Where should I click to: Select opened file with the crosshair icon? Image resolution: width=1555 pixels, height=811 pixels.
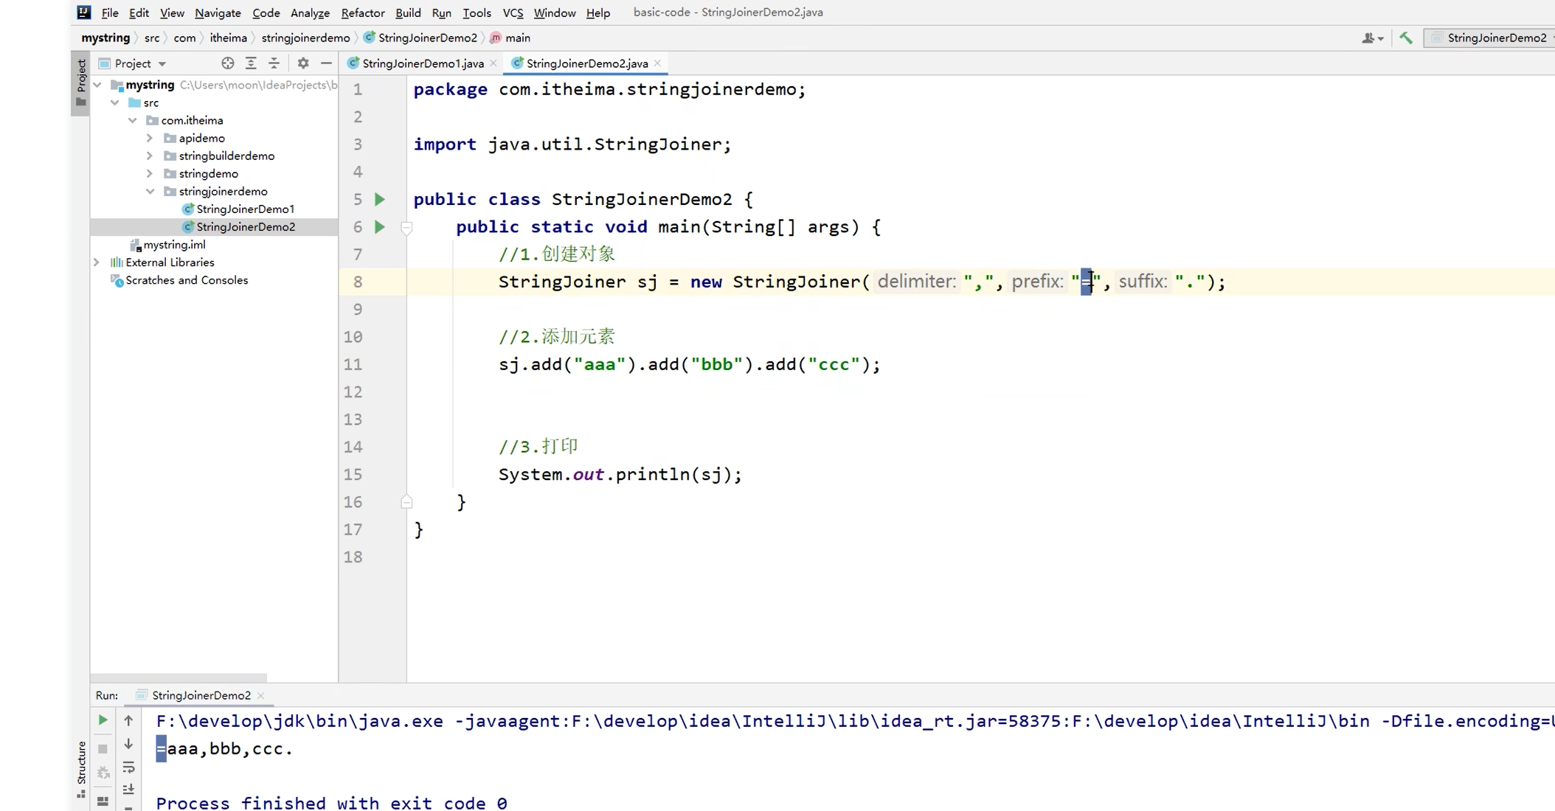(228, 63)
